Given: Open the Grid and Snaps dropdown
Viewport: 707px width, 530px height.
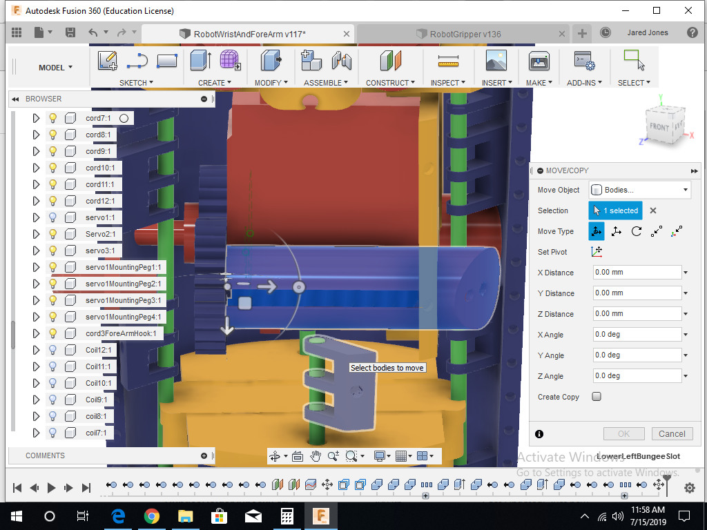Looking at the screenshot, I should point(403,457).
